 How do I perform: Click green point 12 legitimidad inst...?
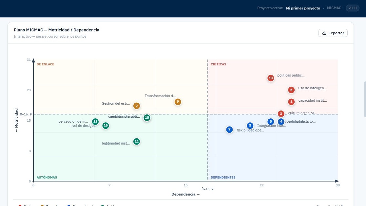[x=137, y=142]
